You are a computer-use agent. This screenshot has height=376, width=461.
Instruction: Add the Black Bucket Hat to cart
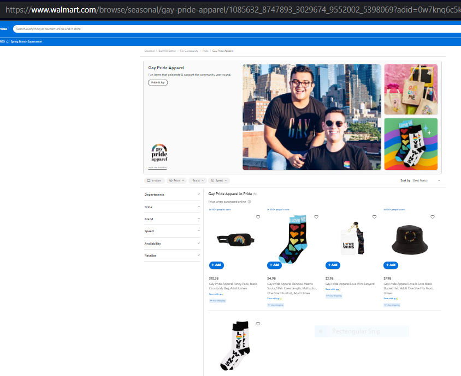click(391, 265)
